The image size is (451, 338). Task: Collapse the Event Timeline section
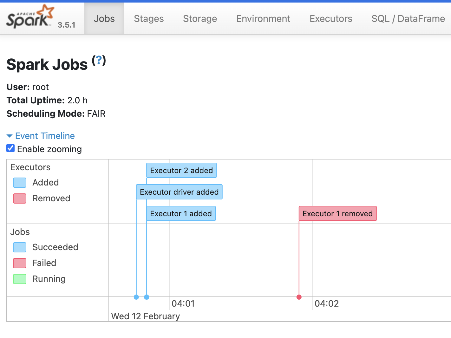[x=44, y=136]
